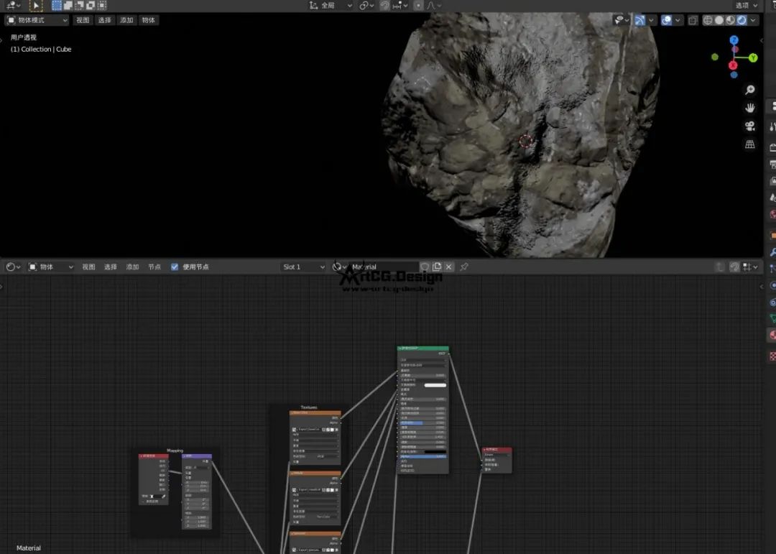Select the wireframe viewport shading mode
776x554 pixels.
click(708, 20)
